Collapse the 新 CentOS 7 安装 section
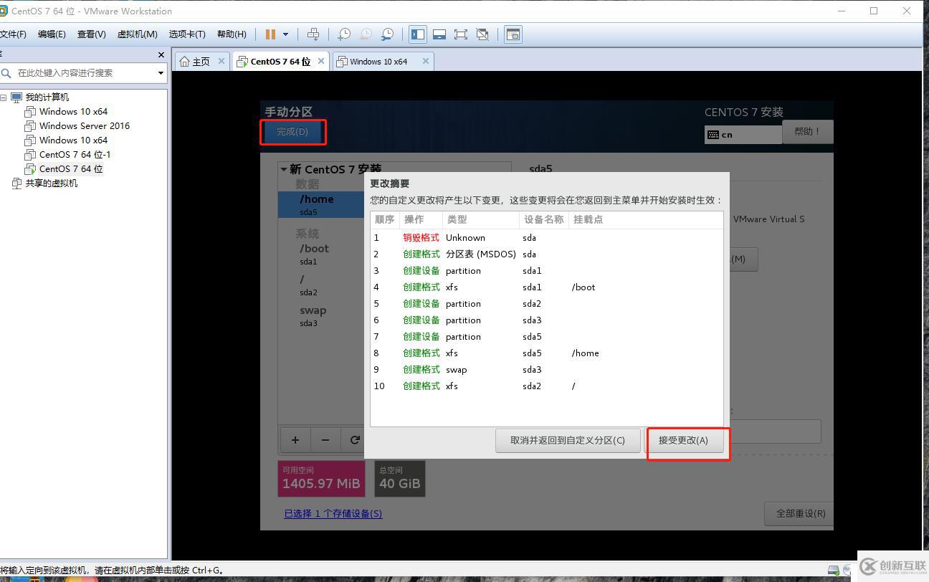Screen dimensions: 929x582 pyautogui.click(x=284, y=170)
